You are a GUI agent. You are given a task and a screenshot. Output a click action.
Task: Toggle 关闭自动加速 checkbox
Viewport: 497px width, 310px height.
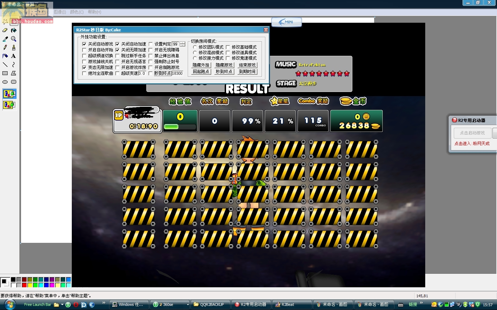117,44
